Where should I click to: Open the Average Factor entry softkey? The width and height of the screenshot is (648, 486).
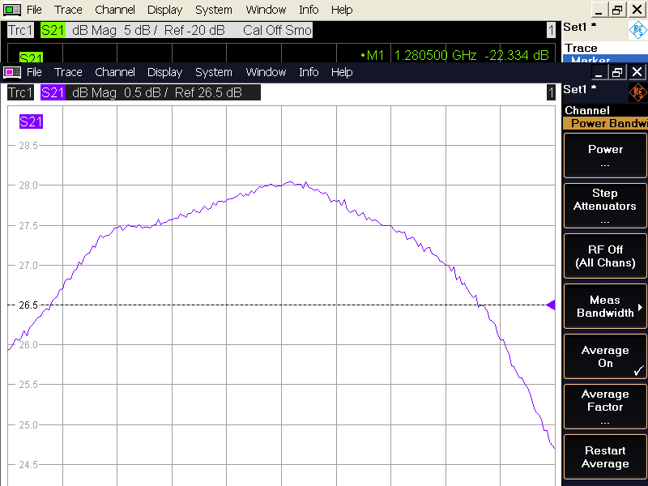coord(605,407)
